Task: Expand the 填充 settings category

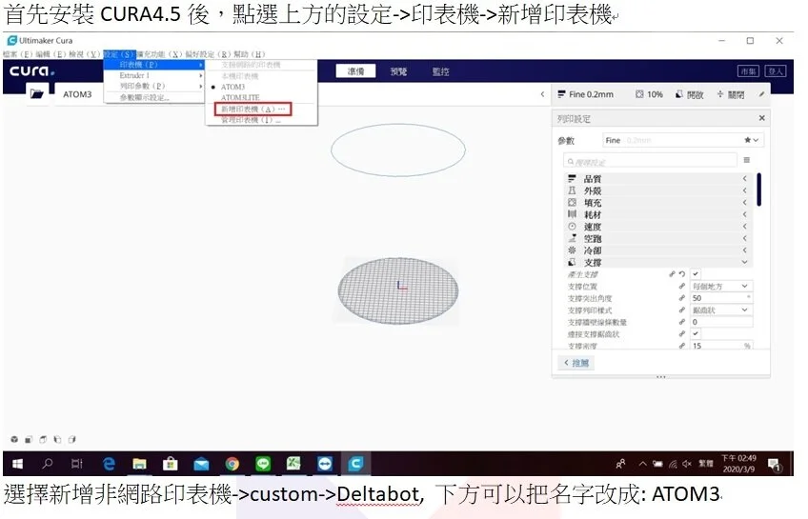Action: 744,202
